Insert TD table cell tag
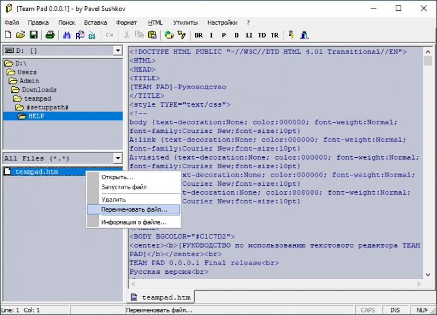Image resolution: width=437 pixels, height=315 pixels. [262, 35]
